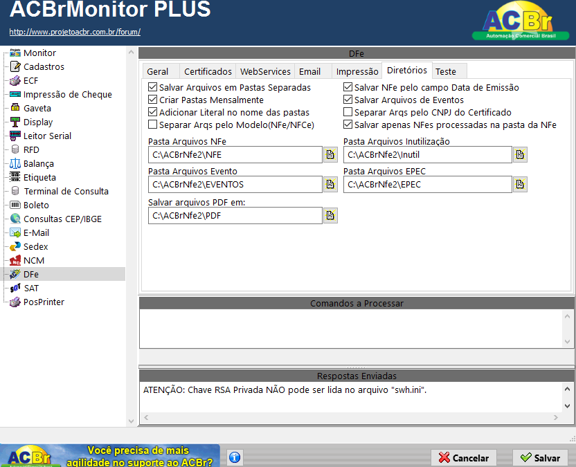Click the Salvar button

coord(541,458)
